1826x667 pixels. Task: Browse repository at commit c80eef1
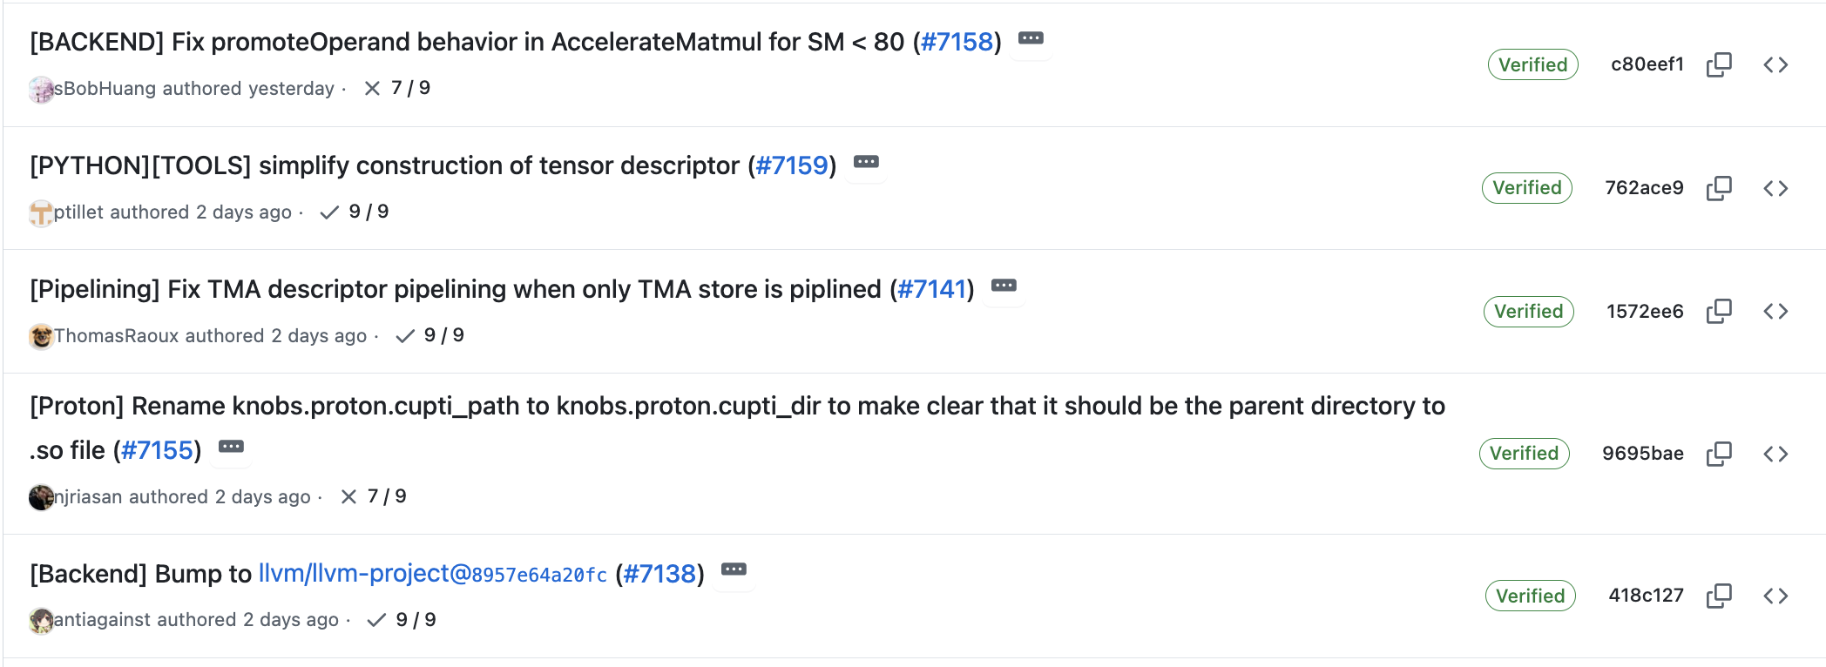(x=1775, y=64)
